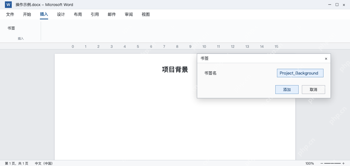Click the 书签名 label in dialog

pyautogui.click(x=211, y=73)
